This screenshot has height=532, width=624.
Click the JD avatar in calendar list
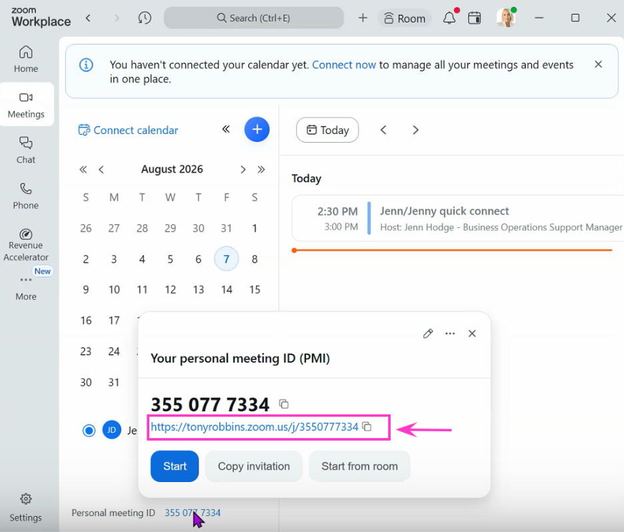112,430
